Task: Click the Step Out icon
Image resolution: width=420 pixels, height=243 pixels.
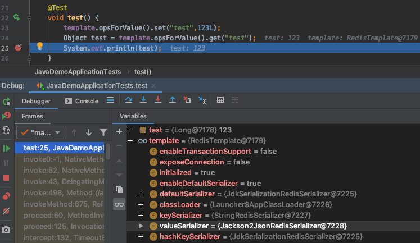Action: [x=173, y=100]
